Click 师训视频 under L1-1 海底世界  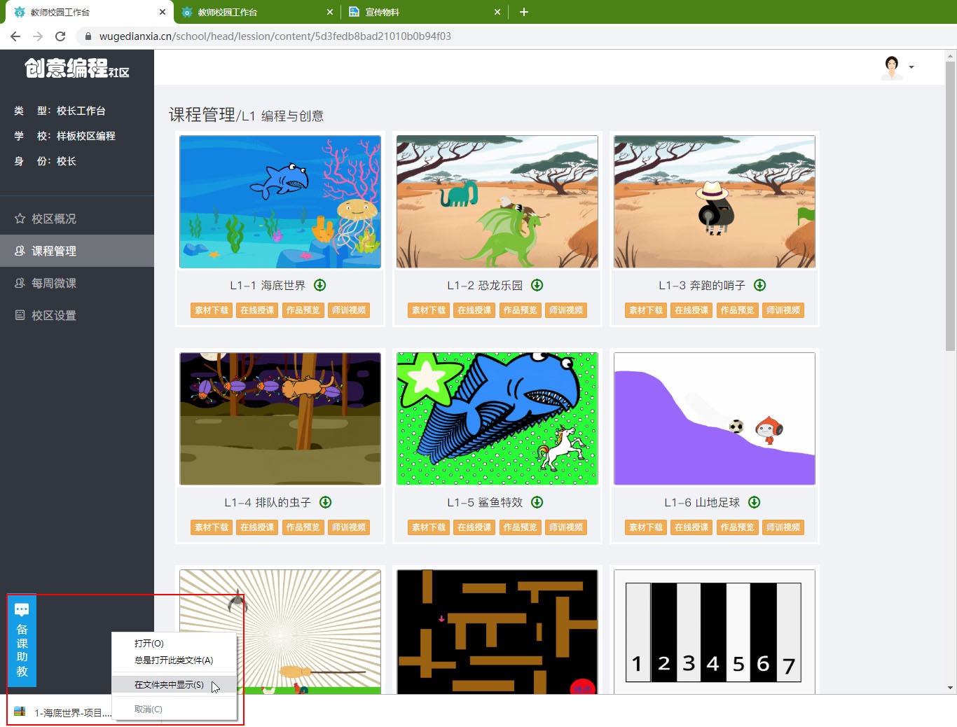coord(349,310)
